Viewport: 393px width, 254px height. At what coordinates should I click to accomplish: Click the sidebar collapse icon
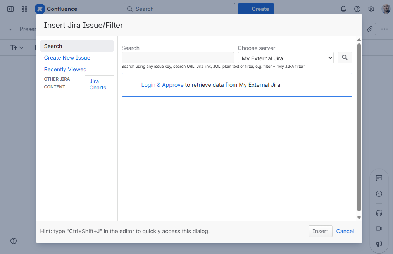pos(10,9)
